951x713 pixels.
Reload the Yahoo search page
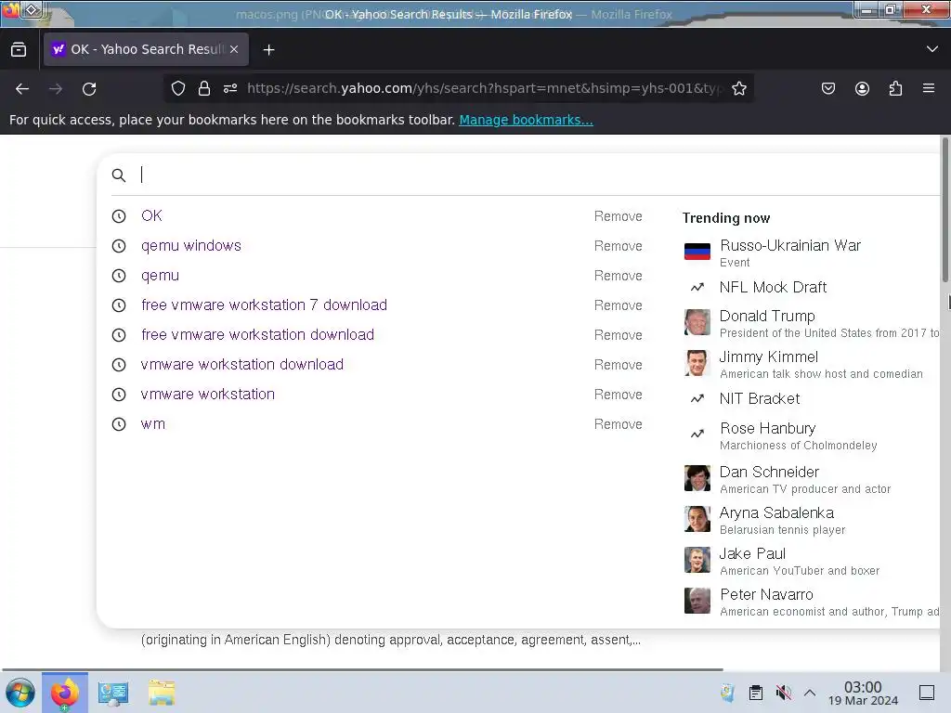89,89
